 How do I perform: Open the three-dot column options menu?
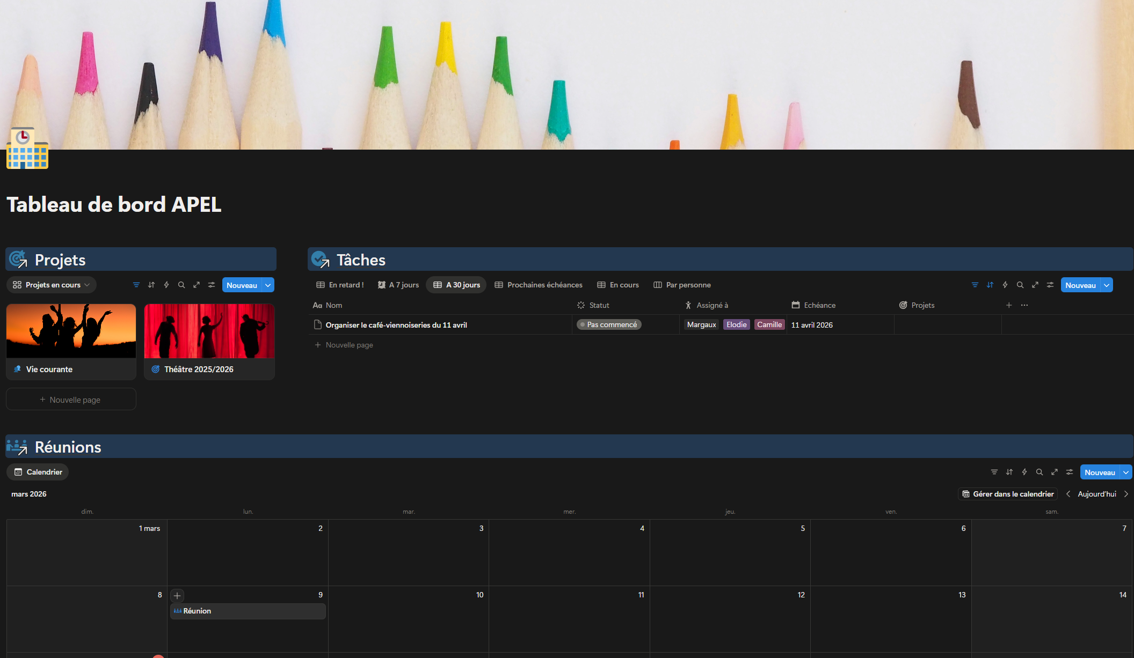point(1024,305)
